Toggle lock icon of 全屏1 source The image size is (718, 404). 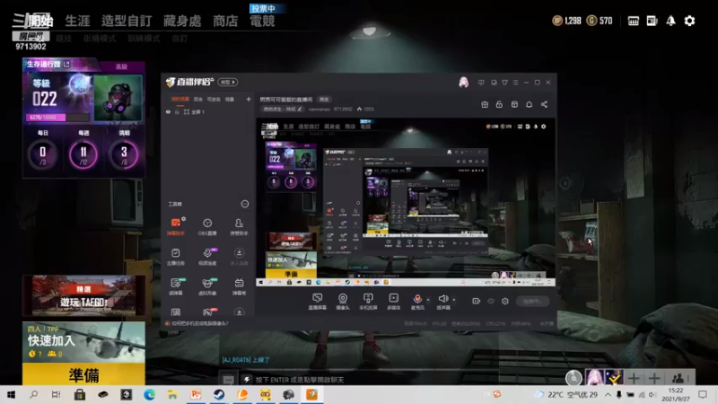point(177,111)
